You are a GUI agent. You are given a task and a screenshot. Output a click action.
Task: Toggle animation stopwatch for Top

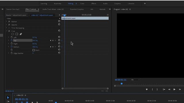[11, 40]
